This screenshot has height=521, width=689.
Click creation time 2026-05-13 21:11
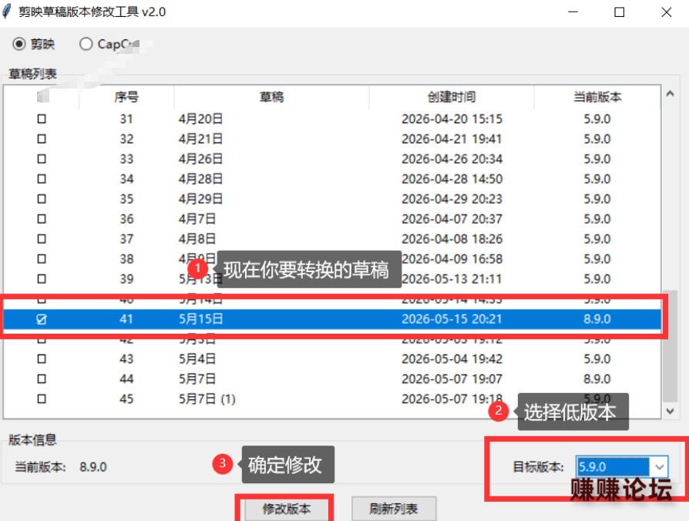[452, 279]
